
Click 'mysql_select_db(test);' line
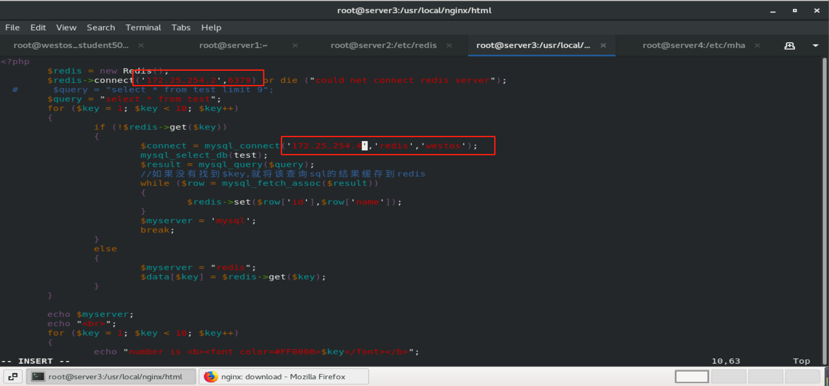(204, 155)
